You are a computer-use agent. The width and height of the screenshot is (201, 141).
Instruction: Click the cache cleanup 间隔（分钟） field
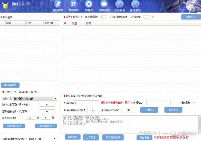coord(55,138)
